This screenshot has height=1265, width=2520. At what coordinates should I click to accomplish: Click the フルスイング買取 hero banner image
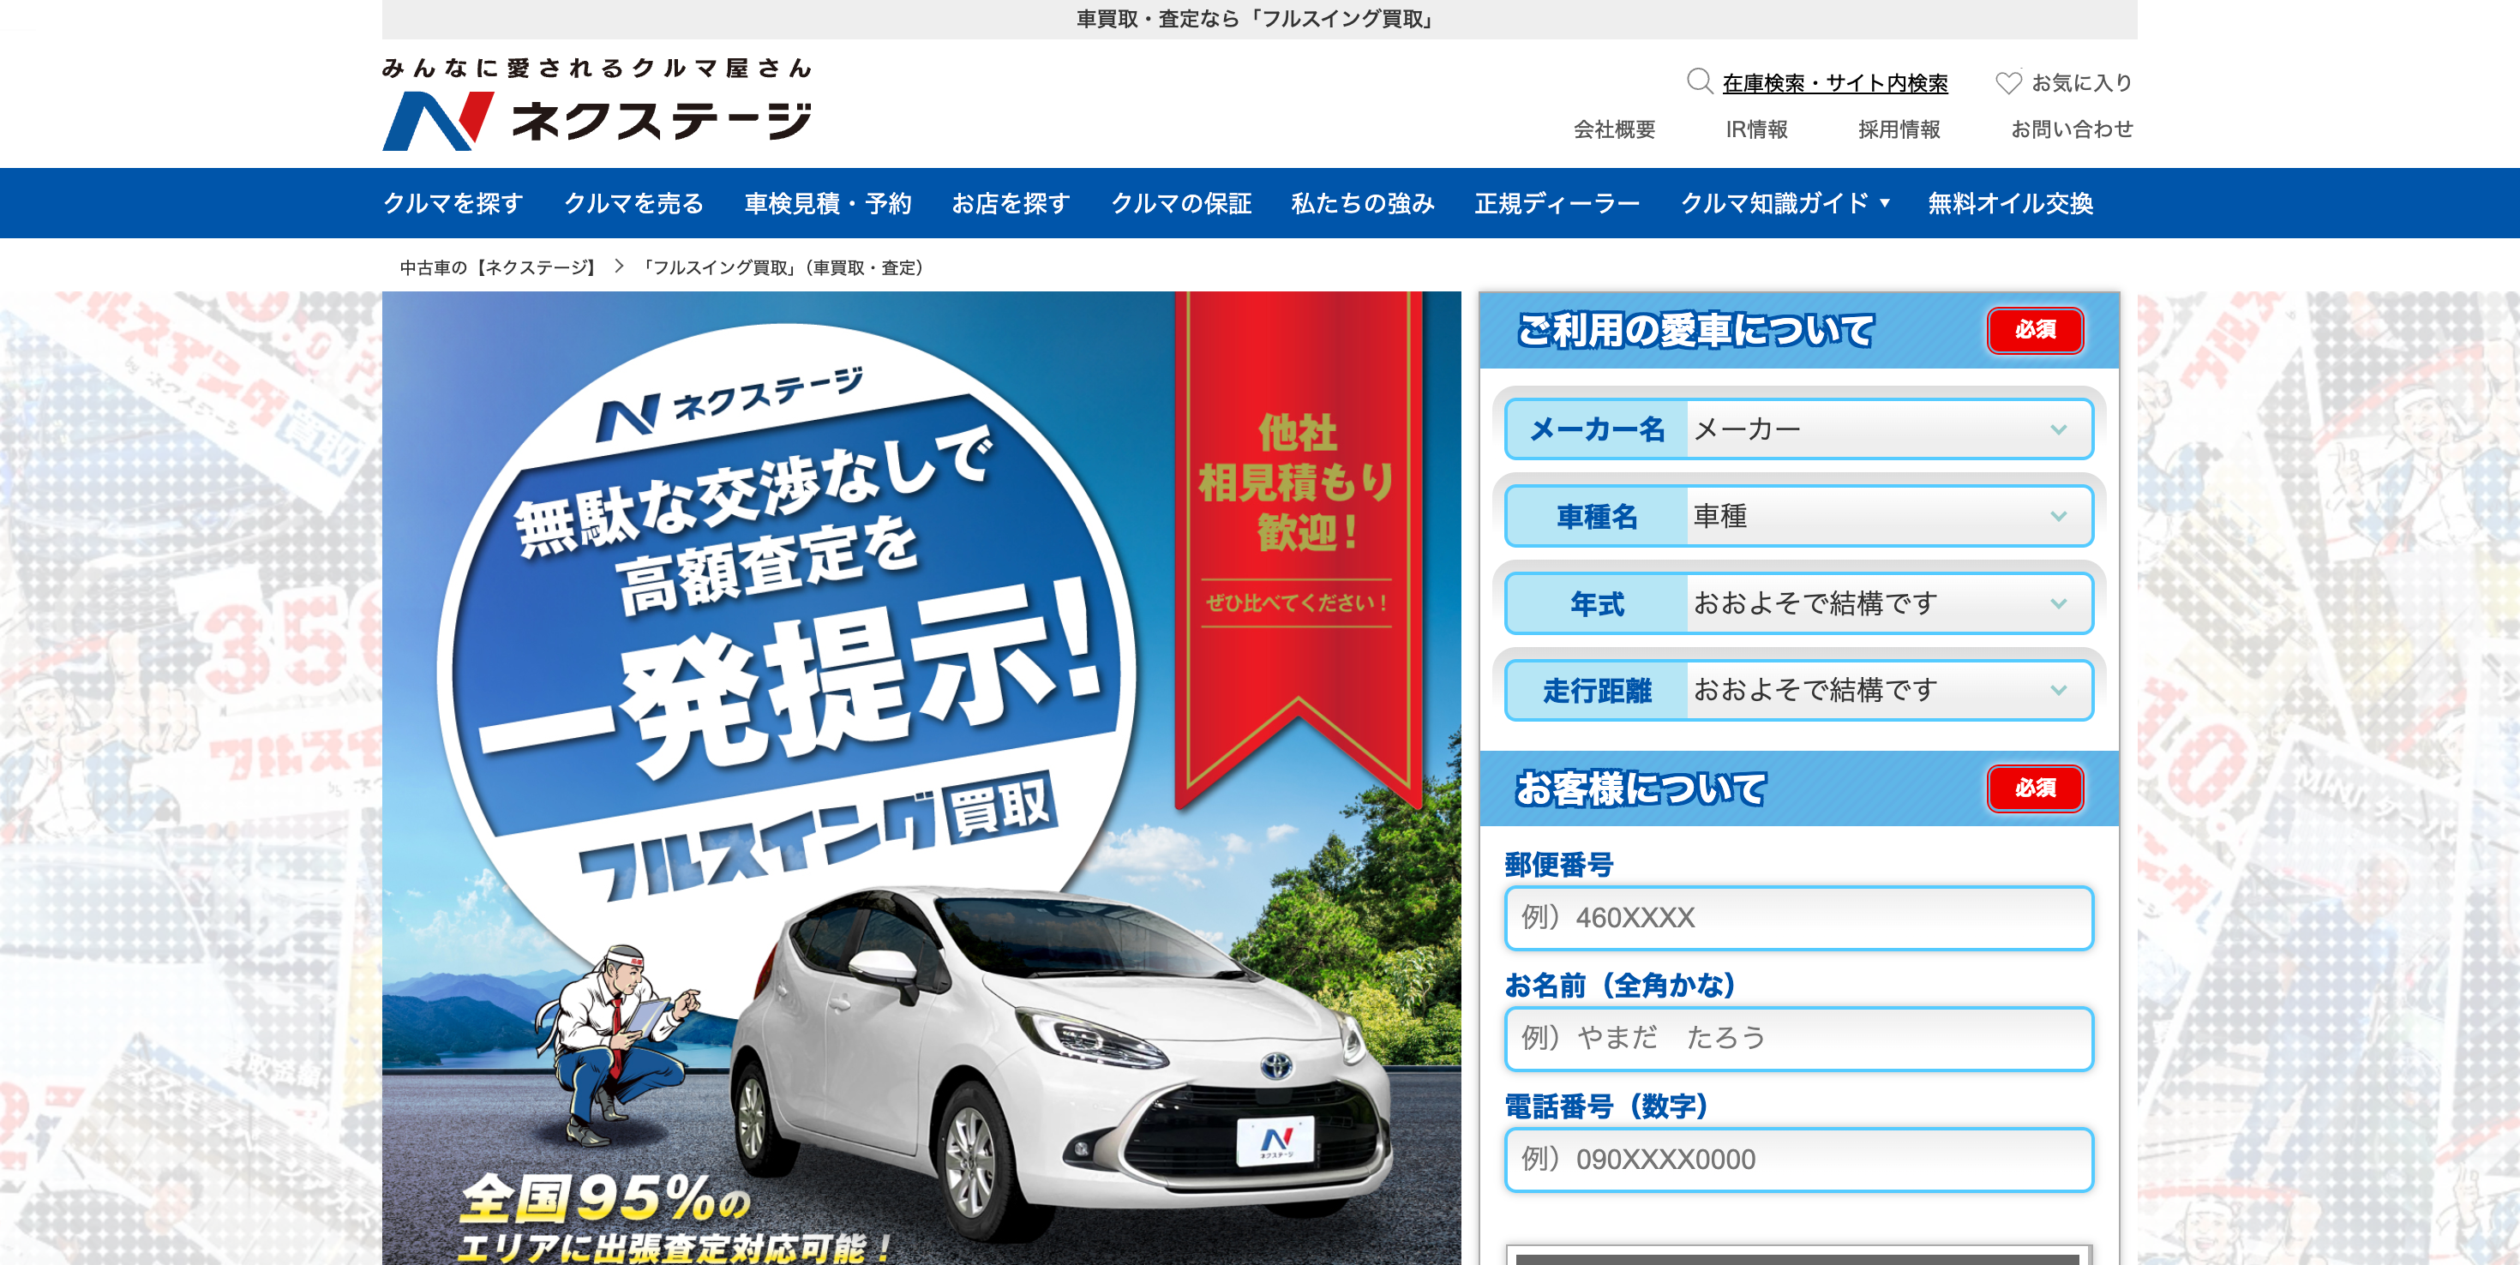pyautogui.click(x=921, y=778)
